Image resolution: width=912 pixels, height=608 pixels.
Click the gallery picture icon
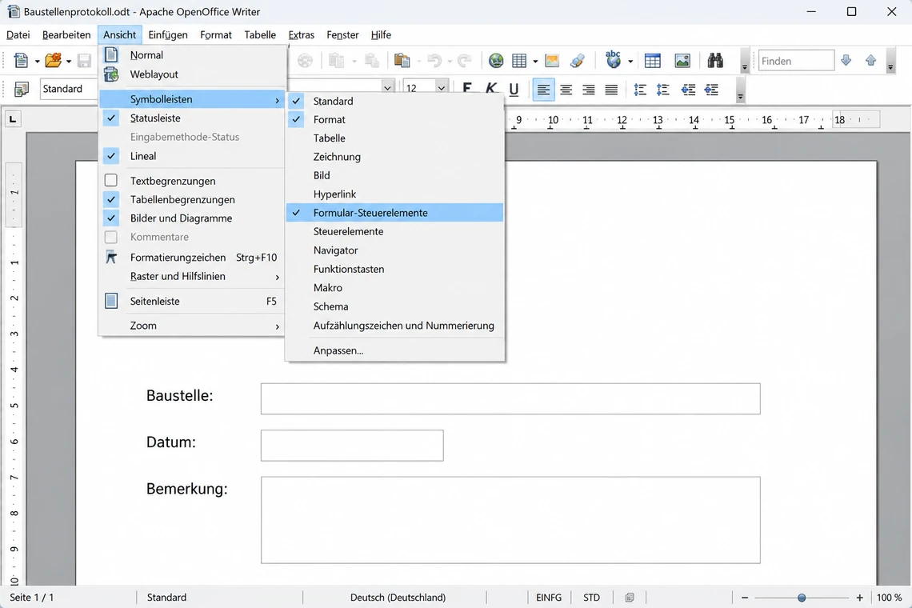click(x=682, y=61)
